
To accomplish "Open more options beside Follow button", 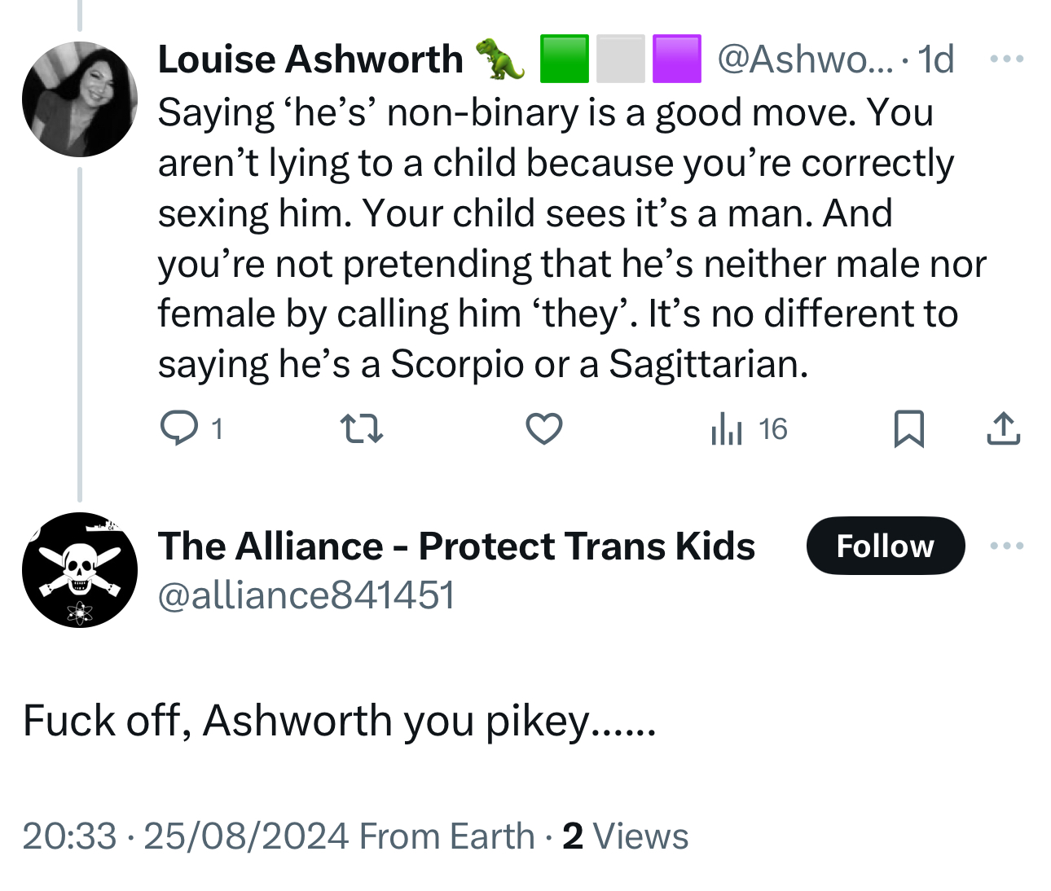I will pos(1006,546).
